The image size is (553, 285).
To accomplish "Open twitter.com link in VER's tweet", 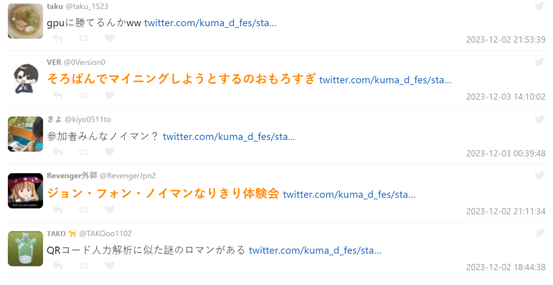I will [385, 80].
